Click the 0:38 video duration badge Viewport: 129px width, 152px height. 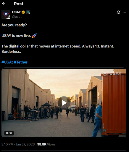click(x=9, y=133)
